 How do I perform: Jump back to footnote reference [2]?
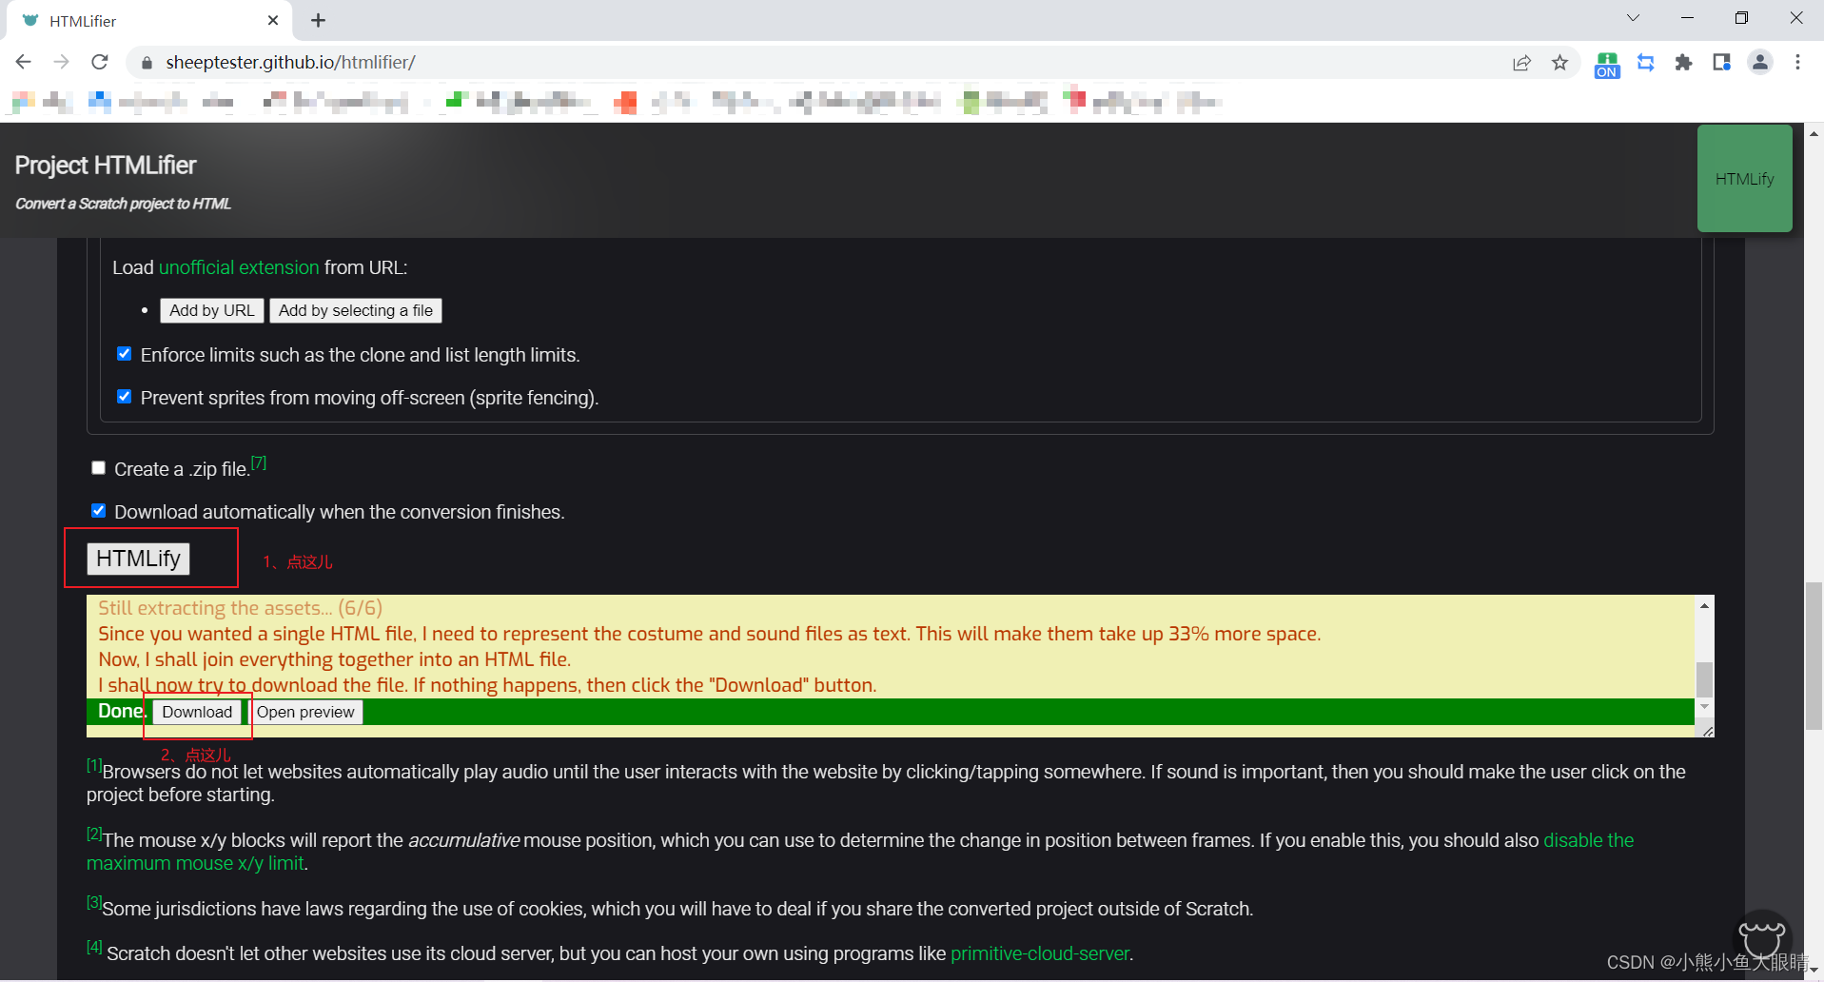pyautogui.click(x=94, y=834)
